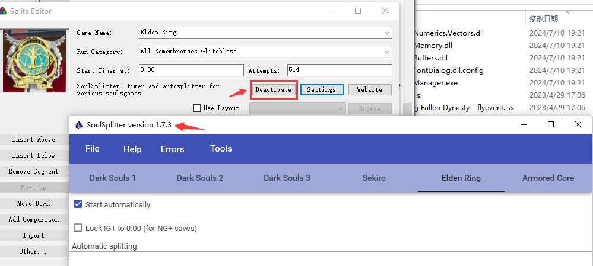The width and height of the screenshot is (593, 266).
Task: Open SoulSplitter Settings button
Action: pos(322,90)
